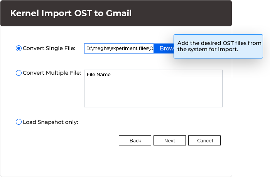This screenshot has height=177, width=270.
Task: Click inside the multiple files list box
Action: pyautogui.click(x=153, y=92)
